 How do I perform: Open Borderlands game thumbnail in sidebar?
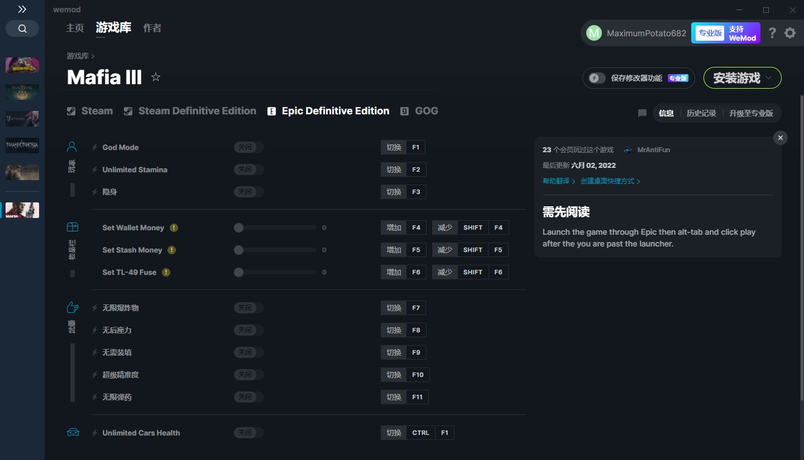click(22, 65)
